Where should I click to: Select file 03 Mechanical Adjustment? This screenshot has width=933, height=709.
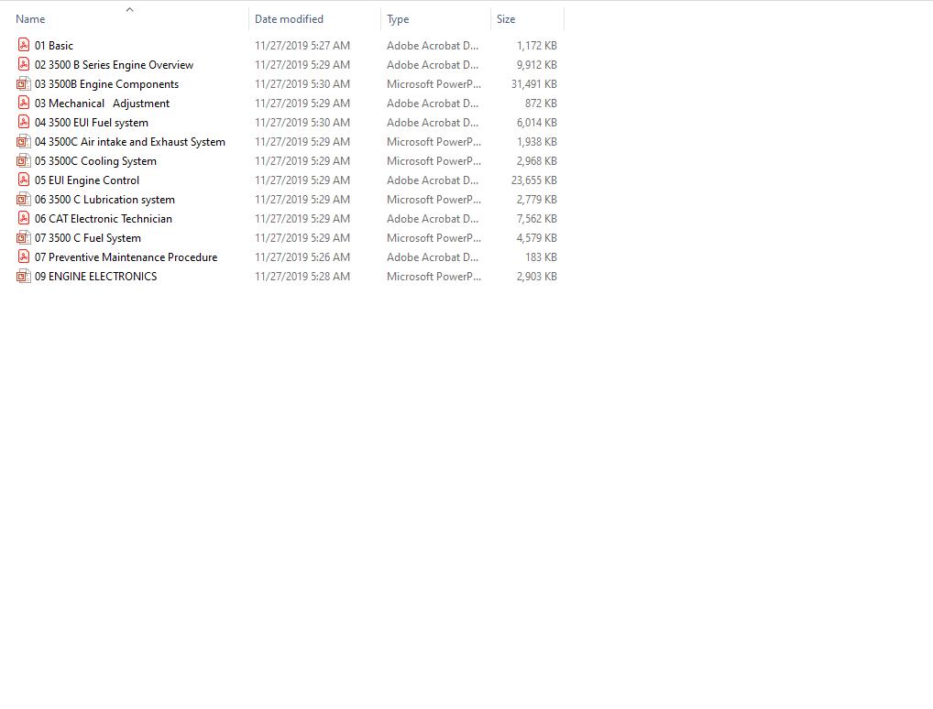[x=102, y=103]
